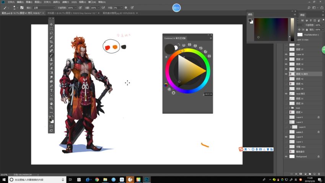325x183 pixels.
Task: Open the smoothing 5% dropdown arrow
Action: [x=121, y=8]
